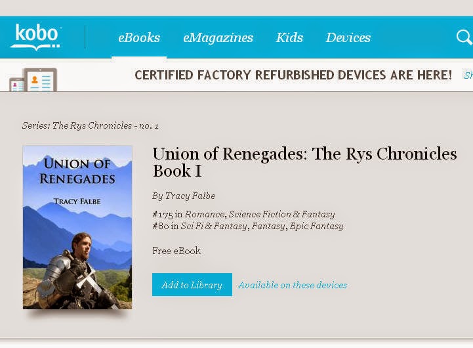The image size is (473, 348).
Task: Open the Sci Fi & Fantasy ranking link
Action: pyautogui.click(x=214, y=226)
